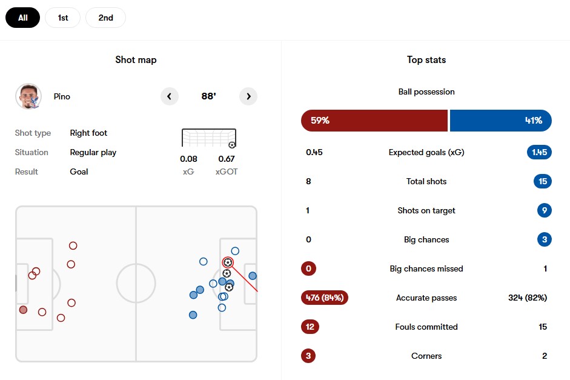Select the topmost blue shot marker inside penalty box

point(235,251)
